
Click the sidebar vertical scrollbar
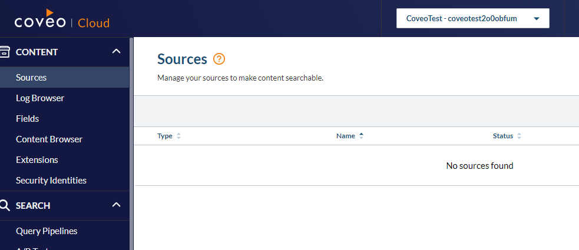pos(131,144)
